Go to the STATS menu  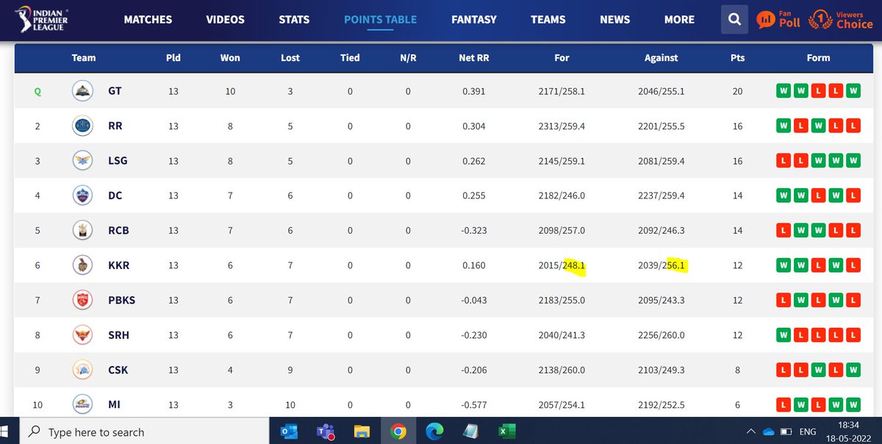(294, 20)
